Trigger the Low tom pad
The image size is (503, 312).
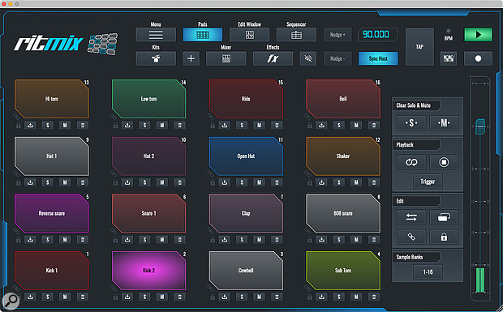pos(148,99)
